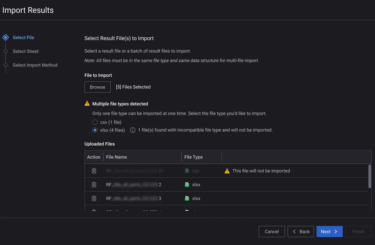The image size is (375, 245).
Task: Select the csv (1 file) radio option
Action: (x=95, y=122)
